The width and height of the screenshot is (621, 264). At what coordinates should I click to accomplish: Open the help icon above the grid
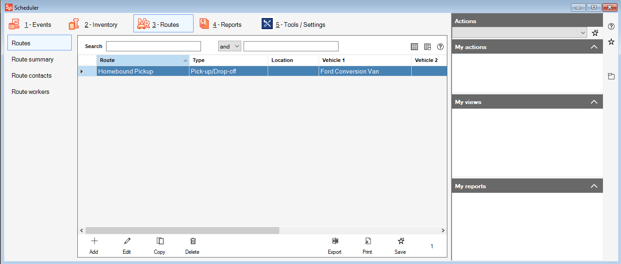coord(440,47)
